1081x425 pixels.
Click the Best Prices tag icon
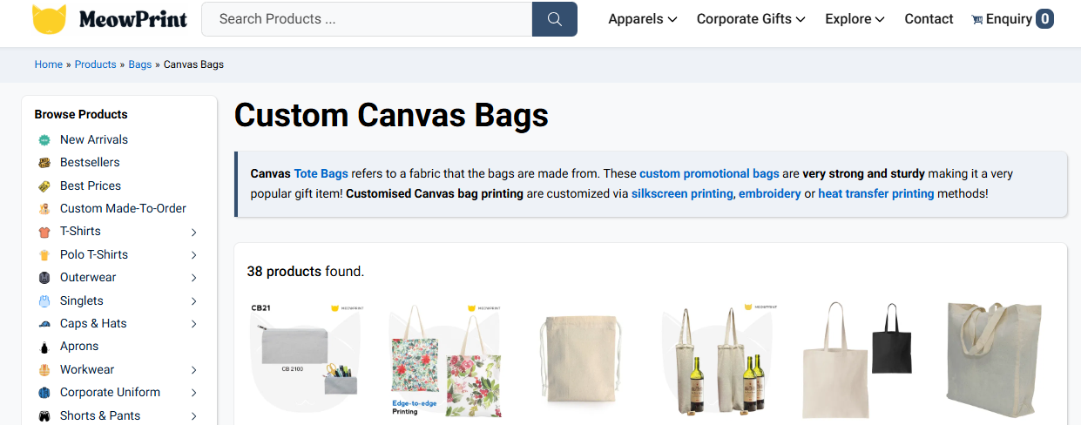point(44,186)
